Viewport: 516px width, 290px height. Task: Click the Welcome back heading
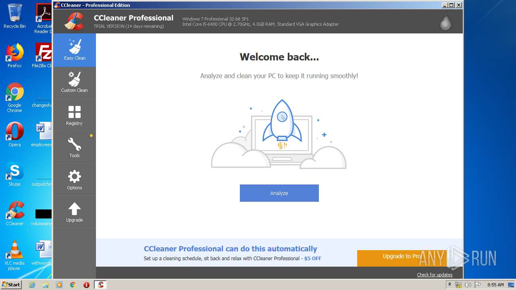[x=279, y=57]
